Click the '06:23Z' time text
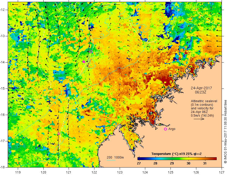The image size is (227, 175). click(x=200, y=92)
